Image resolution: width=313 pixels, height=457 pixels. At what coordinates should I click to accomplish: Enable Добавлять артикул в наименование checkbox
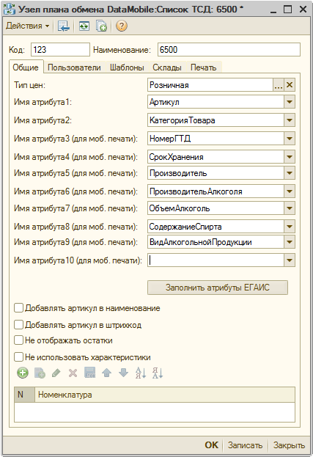pos(18,308)
